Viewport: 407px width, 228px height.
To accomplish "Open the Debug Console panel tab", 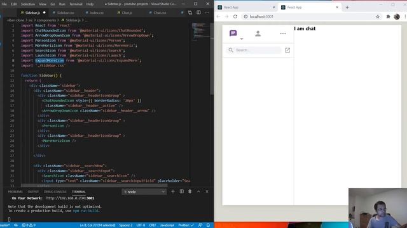I will coord(55,192).
